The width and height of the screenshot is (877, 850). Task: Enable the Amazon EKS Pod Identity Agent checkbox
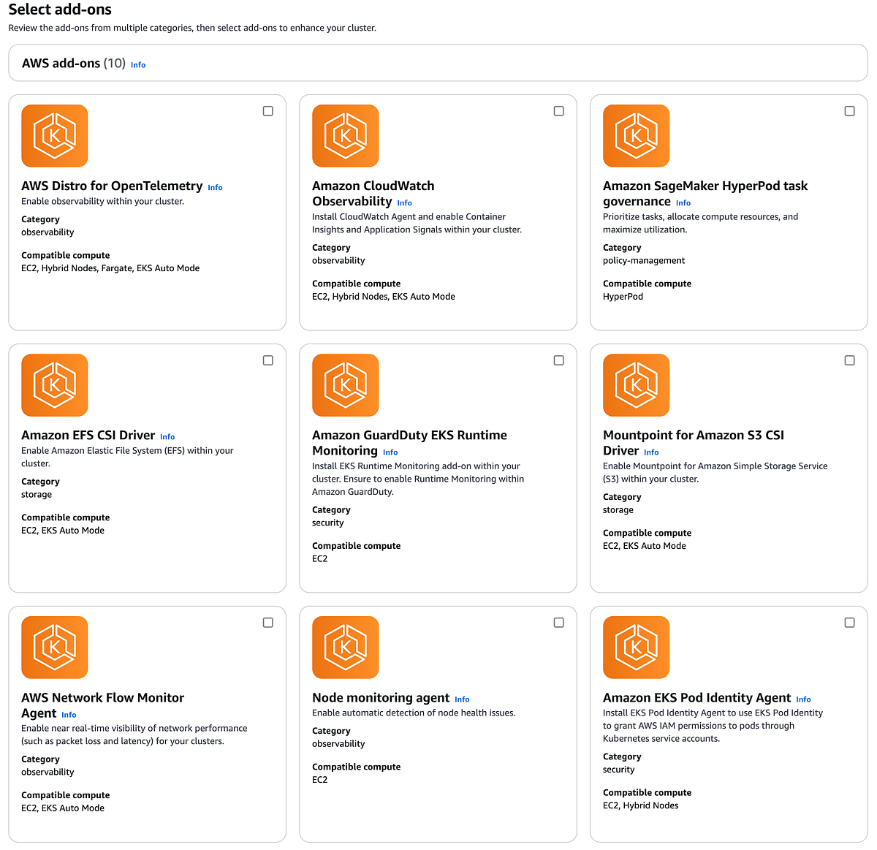point(849,623)
